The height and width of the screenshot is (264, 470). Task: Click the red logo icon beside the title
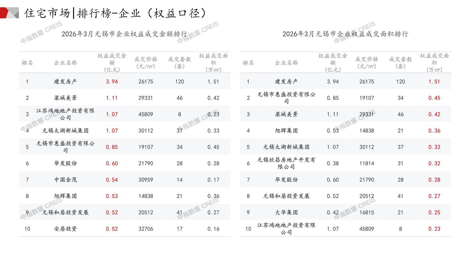pyautogui.click(x=9, y=13)
